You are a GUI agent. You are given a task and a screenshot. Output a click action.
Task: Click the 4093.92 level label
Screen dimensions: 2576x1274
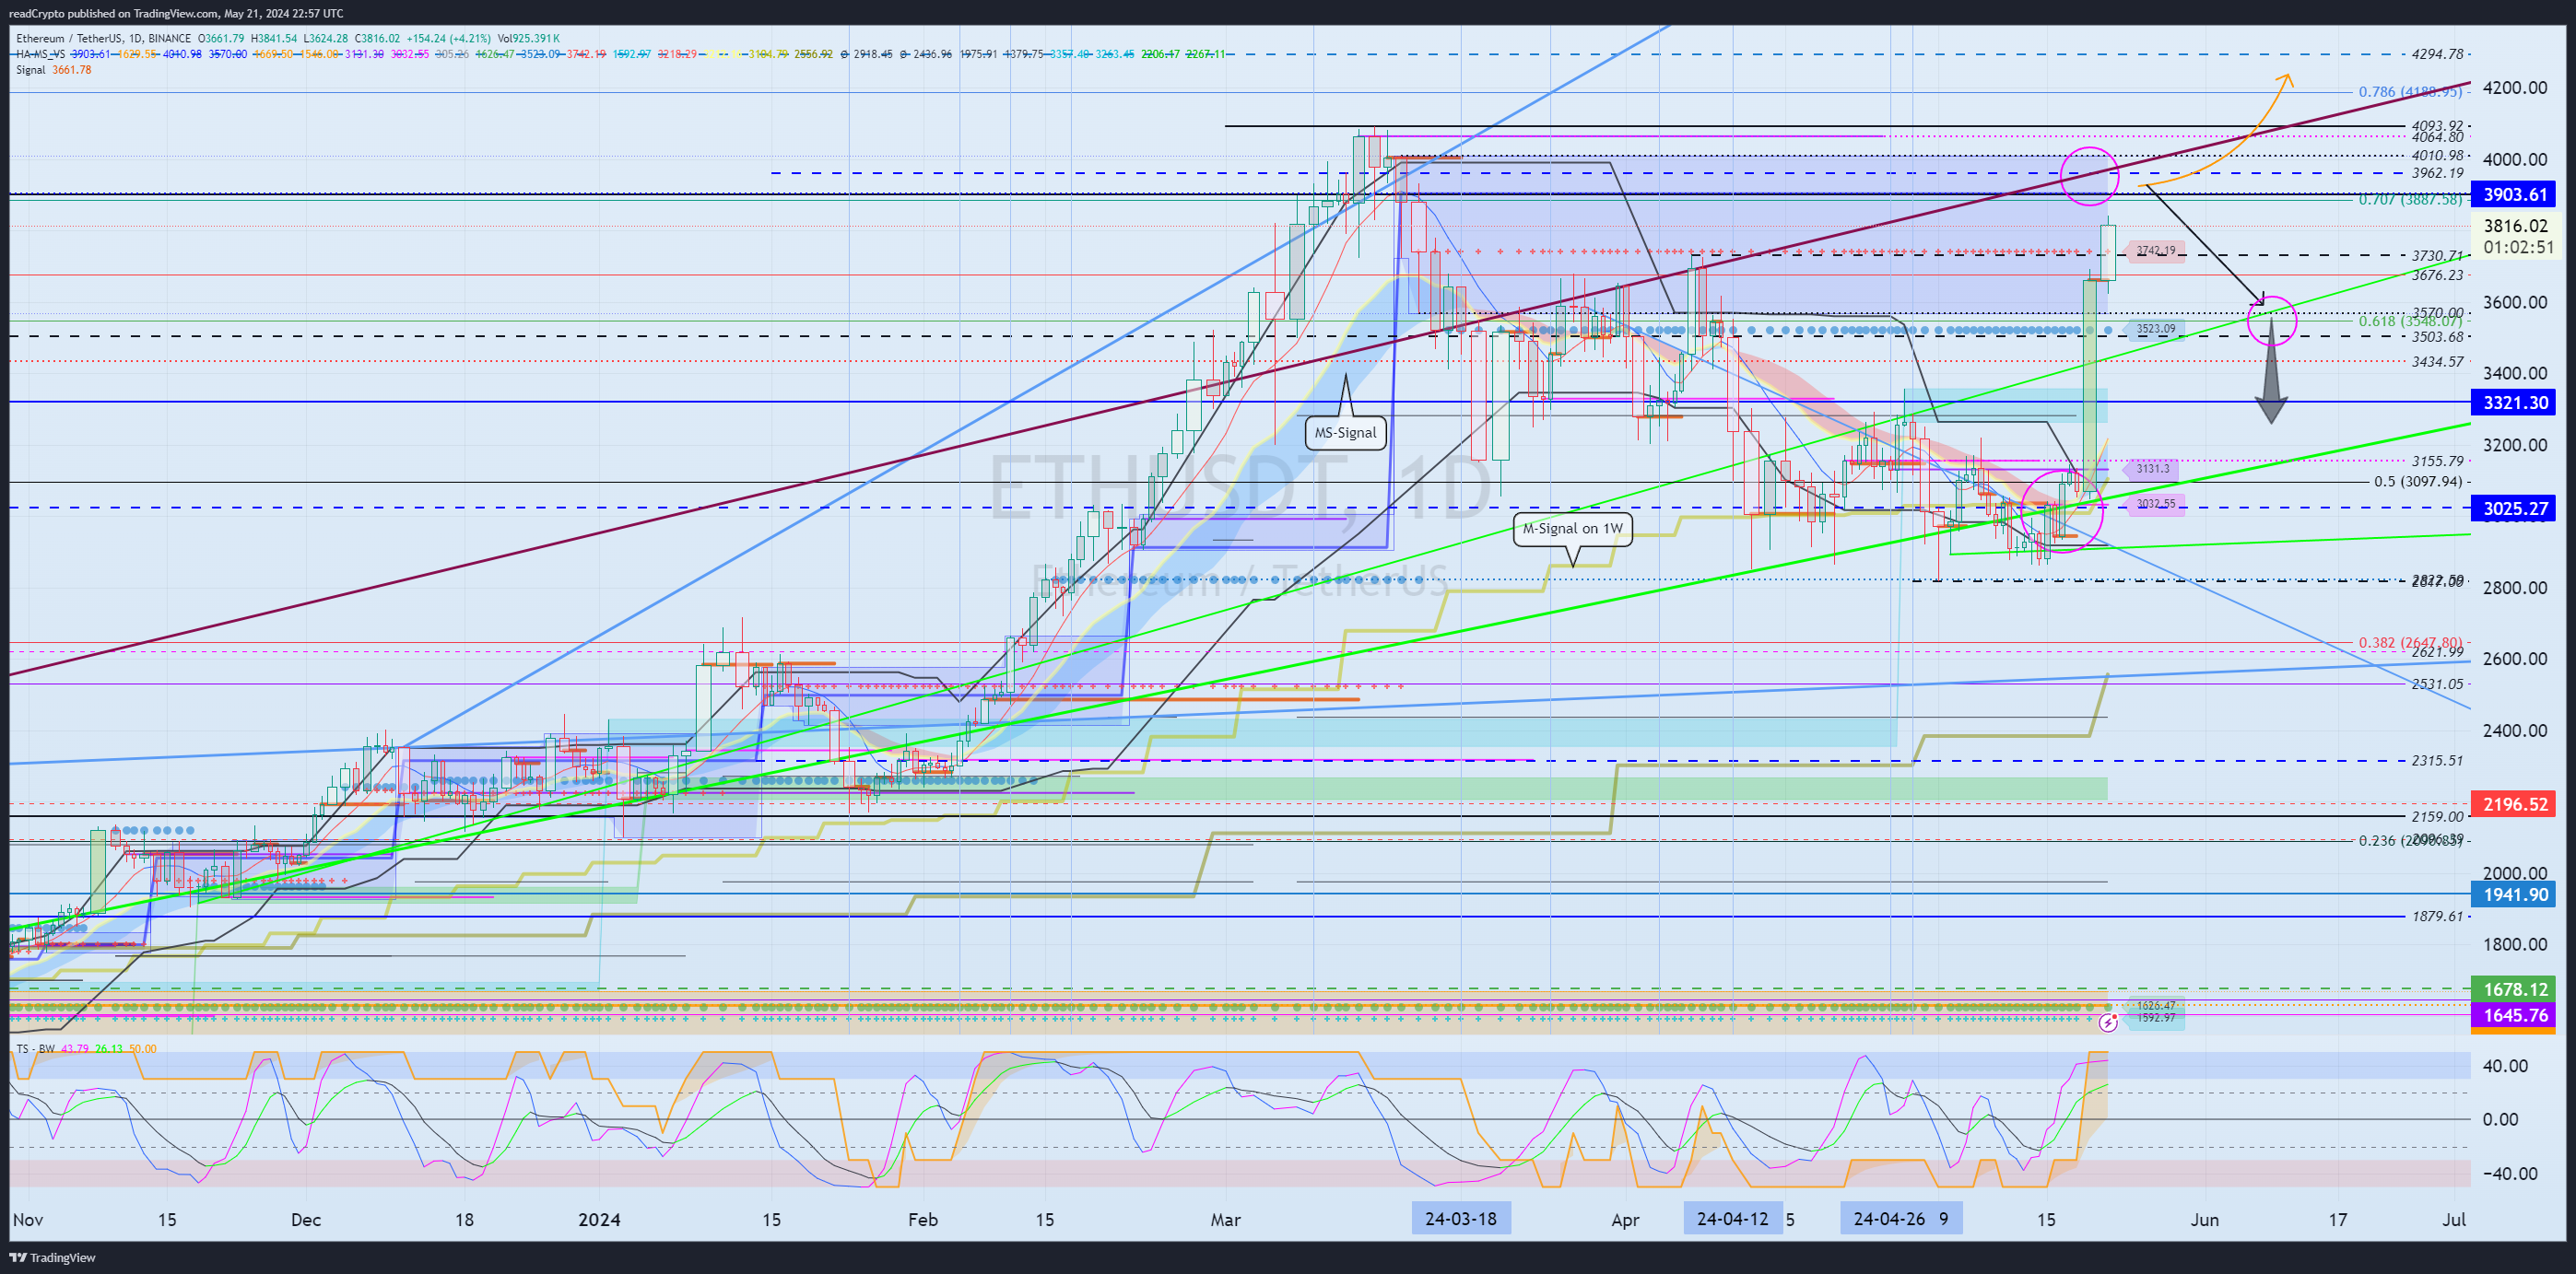coord(2437,126)
